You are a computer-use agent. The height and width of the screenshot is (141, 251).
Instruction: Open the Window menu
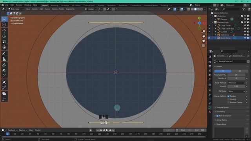coord(27,5)
